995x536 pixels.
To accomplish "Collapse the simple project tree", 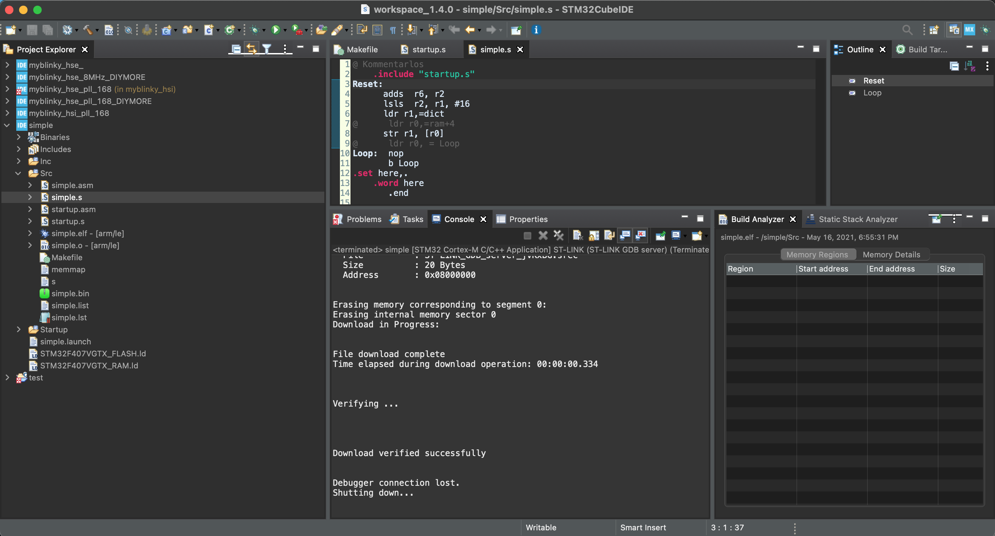I will tap(7, 125).
